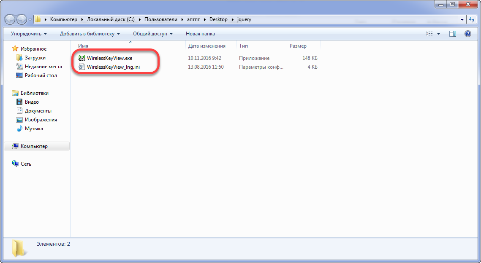Select the WirelessKeyView_lng.ini config file

[113, 67]
